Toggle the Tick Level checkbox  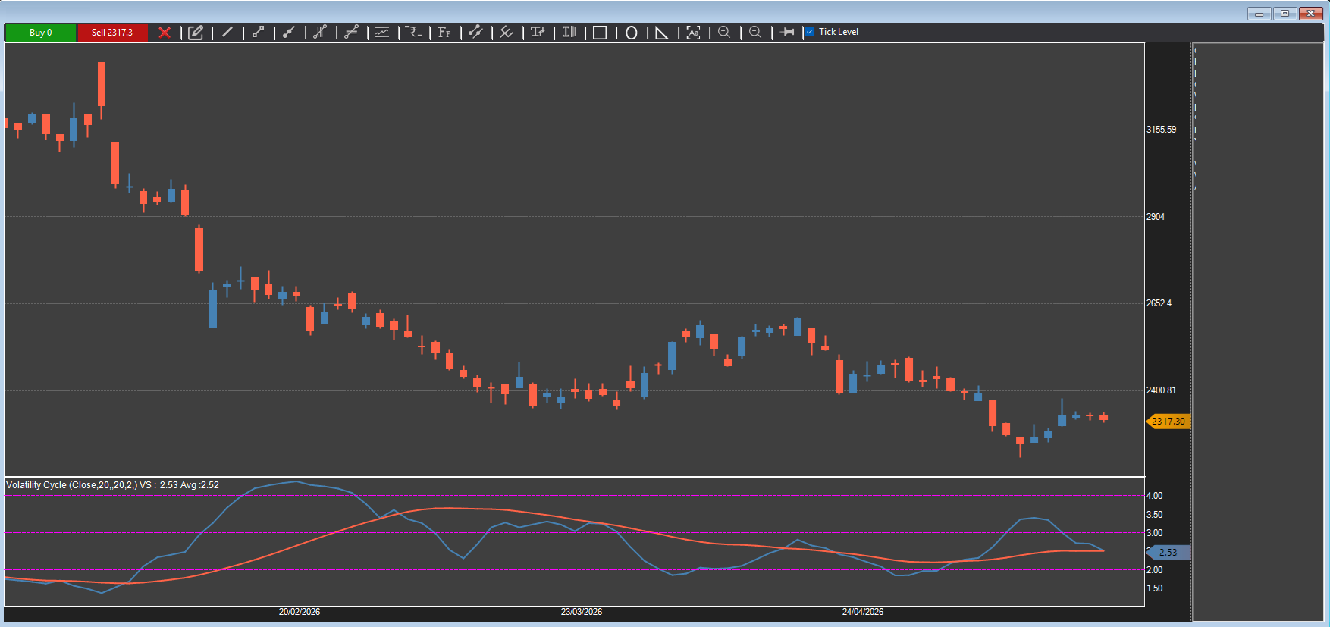(x=810, y=32)
